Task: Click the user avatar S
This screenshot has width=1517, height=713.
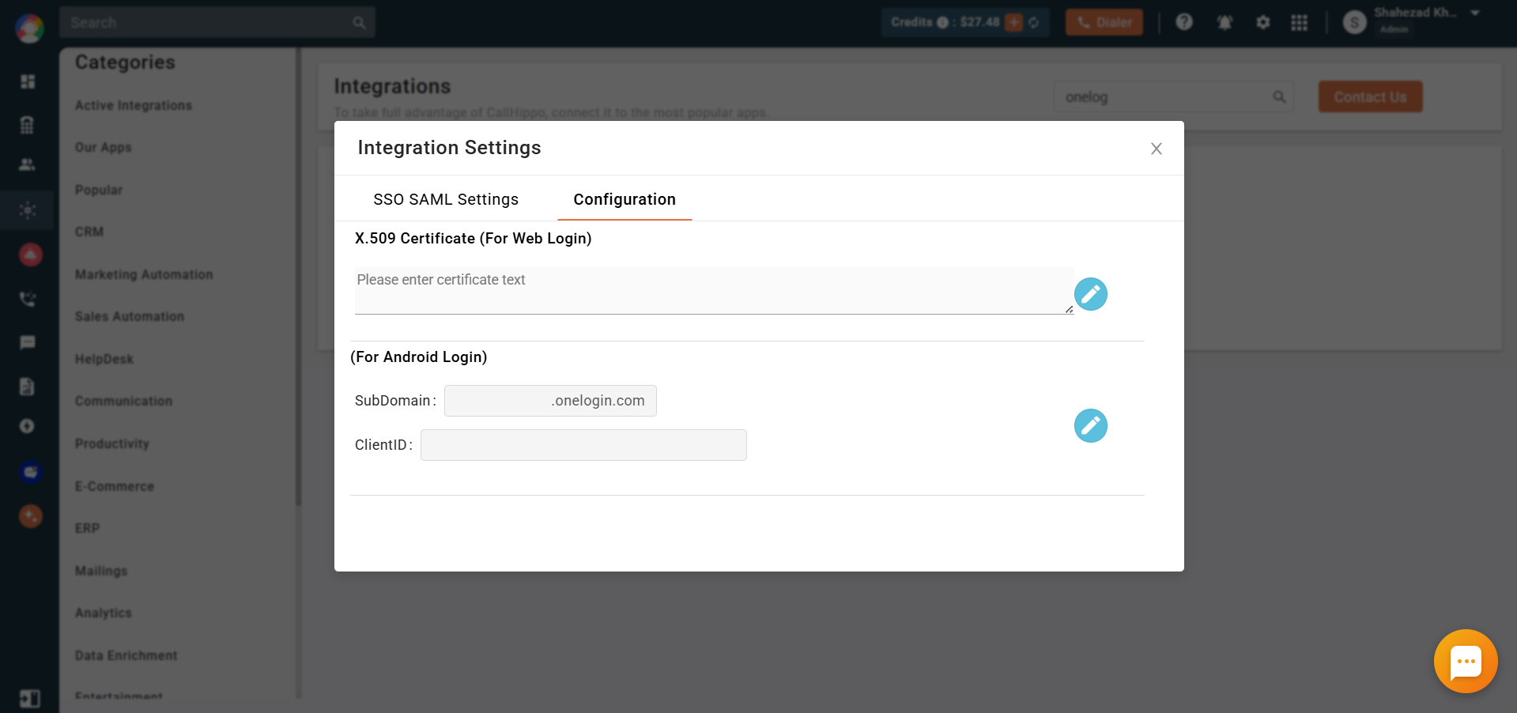Action: [x=1354, y=22]
